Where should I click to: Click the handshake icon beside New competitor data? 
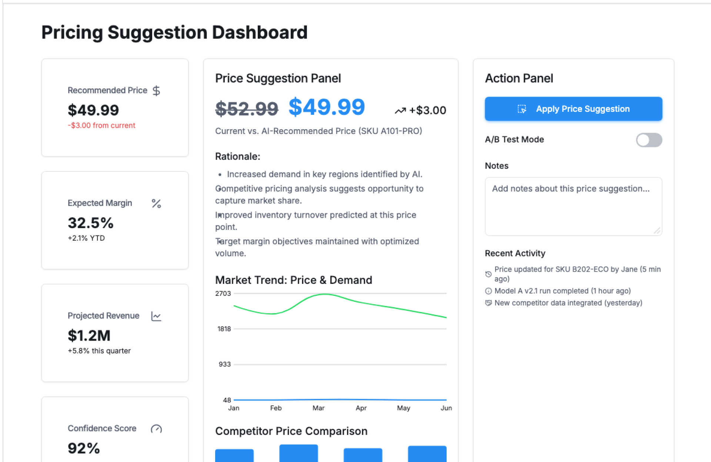(488, 303)
